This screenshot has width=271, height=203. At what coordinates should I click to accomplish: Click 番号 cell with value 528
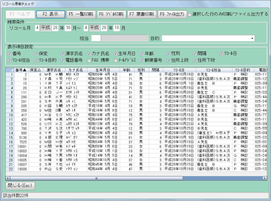pyautogui.click(x=21, y=124)
